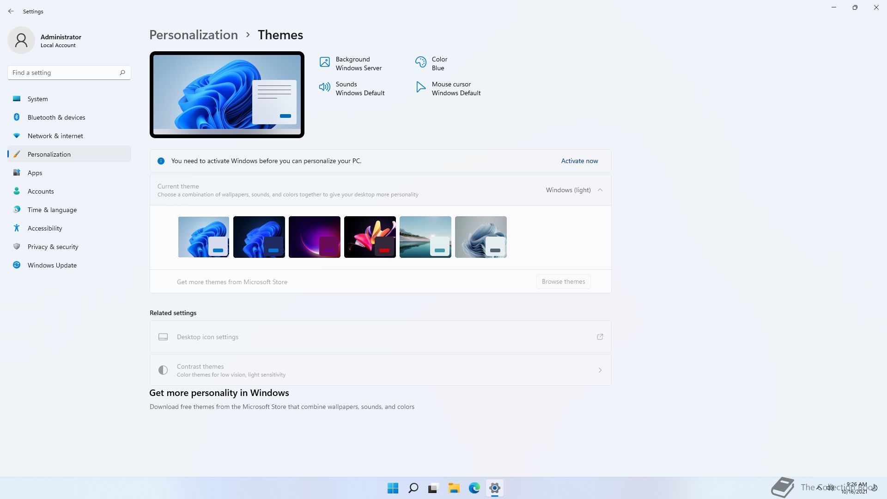Open Bluetooth & devices settings
887x499 pixels.
(x=69, y=117)
